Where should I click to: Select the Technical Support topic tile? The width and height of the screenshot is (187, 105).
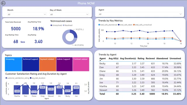click(x=31, y=64)
